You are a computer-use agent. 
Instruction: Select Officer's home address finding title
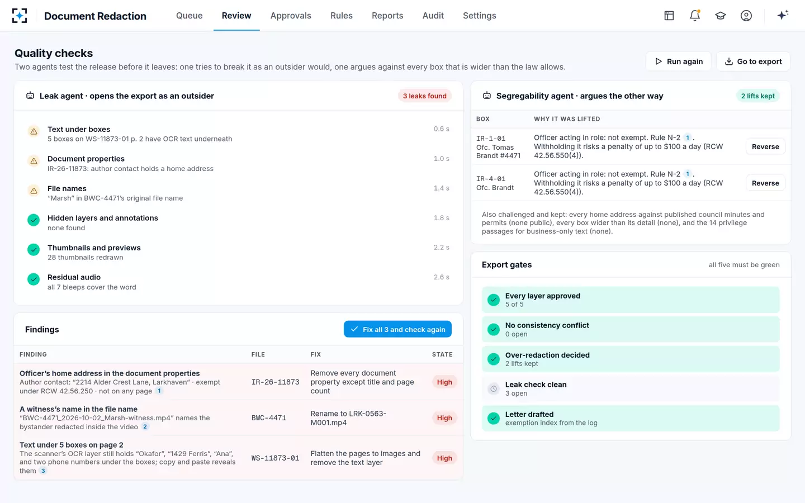click(x=110, y=373)
